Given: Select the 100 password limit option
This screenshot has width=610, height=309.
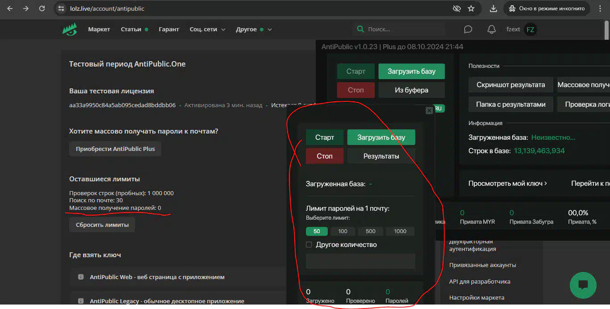Looking at the screenshot, I should point(343,231).
